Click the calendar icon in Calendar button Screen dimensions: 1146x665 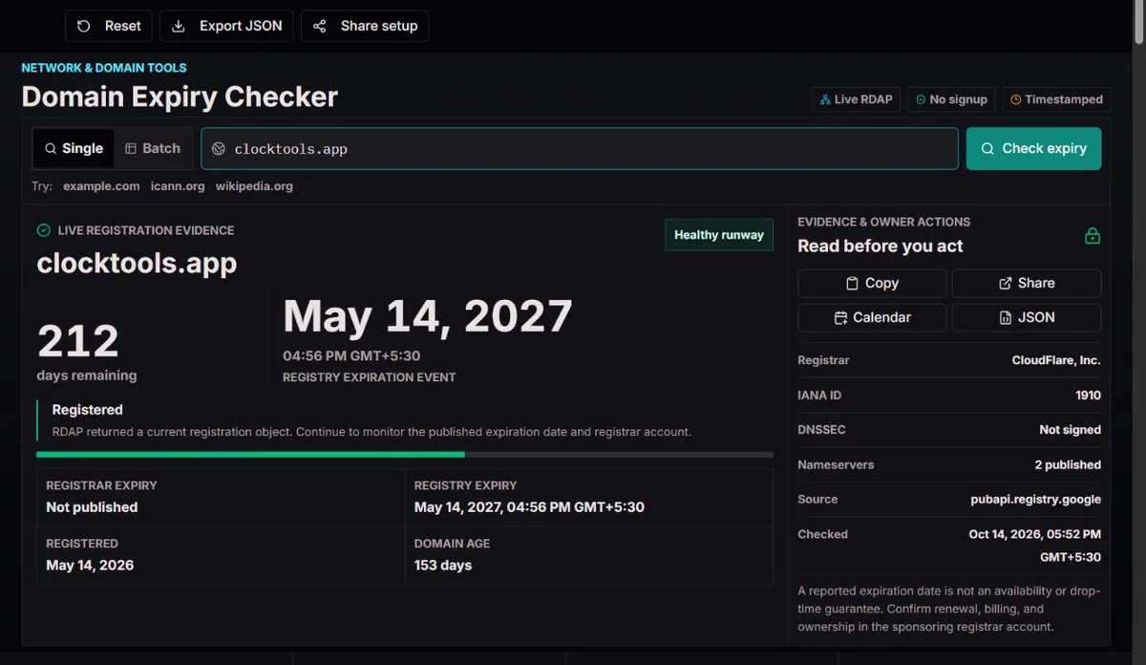841,317
